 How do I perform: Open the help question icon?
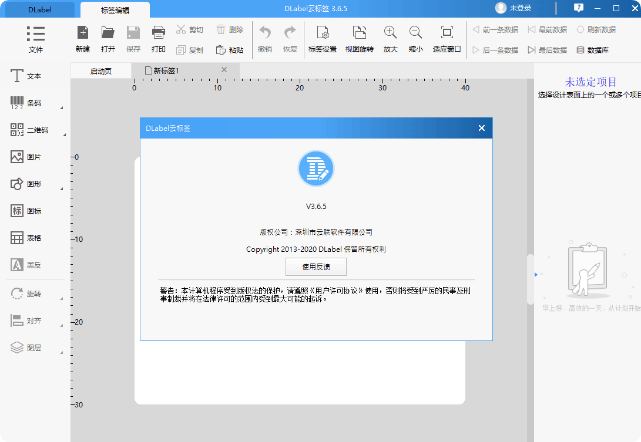[579, 8]
